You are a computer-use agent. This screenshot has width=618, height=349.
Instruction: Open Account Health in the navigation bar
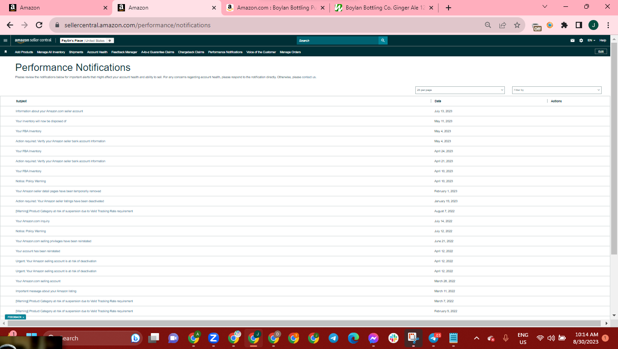[x=97, y=52]
